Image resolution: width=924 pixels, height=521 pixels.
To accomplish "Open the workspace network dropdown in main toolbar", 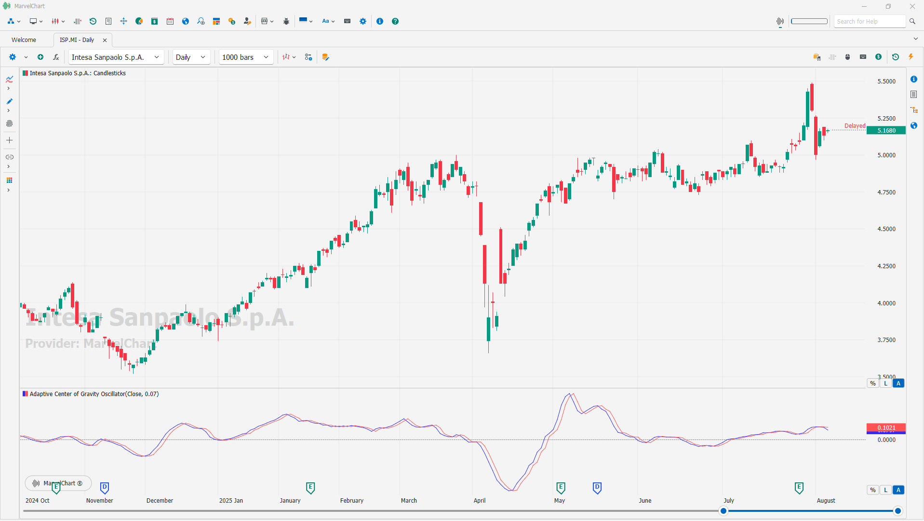I will [14, 21].
